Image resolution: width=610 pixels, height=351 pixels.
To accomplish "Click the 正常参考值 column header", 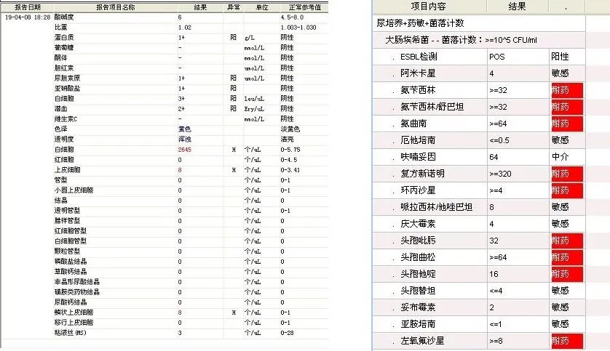I will [x=304, y=7].
